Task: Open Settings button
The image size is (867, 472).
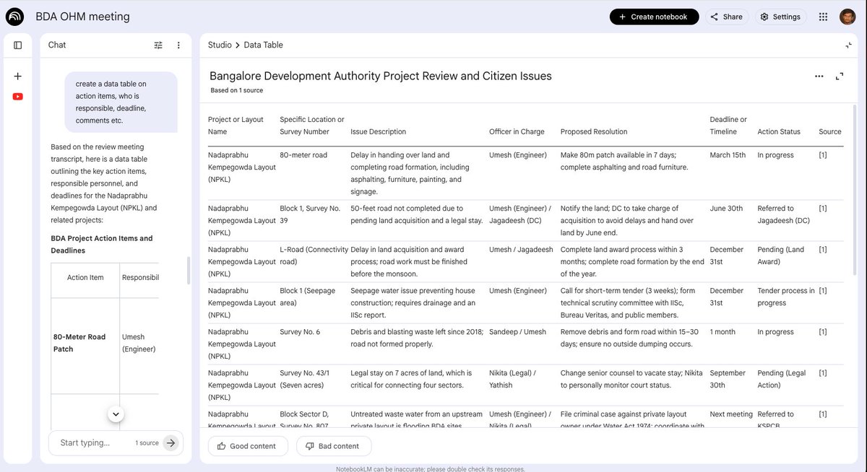Action: point(780,17)
